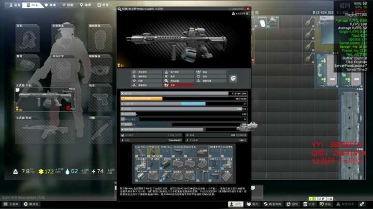
Task: Click the settings gear in bottom corner
Action: pyautogui.click(x=362, y=204)
